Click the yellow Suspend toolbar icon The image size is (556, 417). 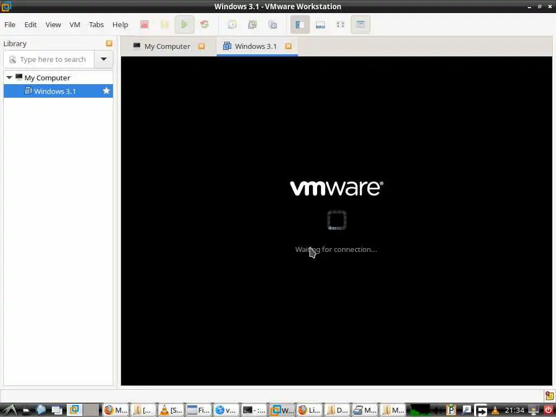tap(165, 24)
